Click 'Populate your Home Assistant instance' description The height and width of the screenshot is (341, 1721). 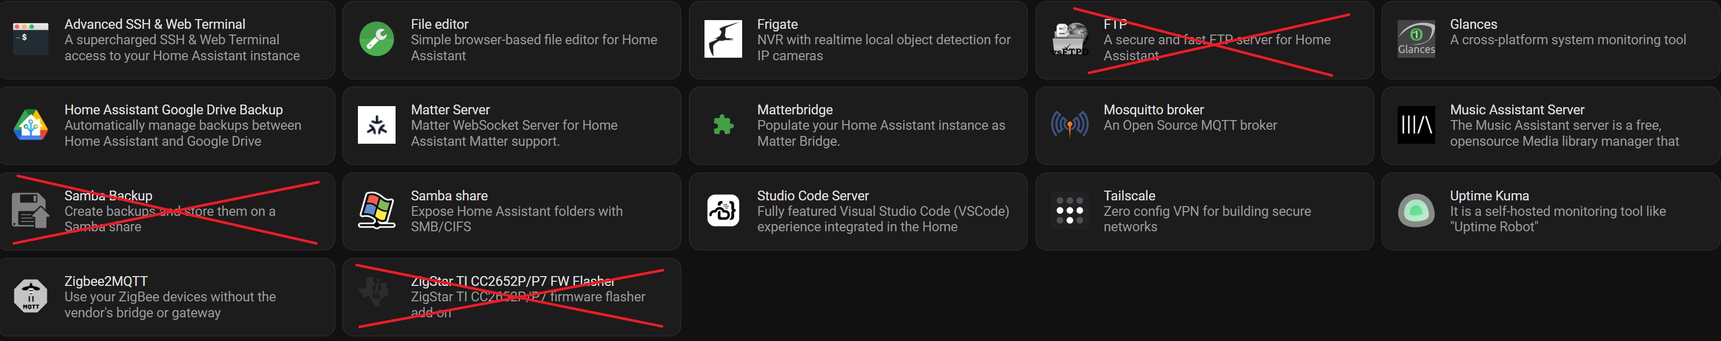pos(880,133)
